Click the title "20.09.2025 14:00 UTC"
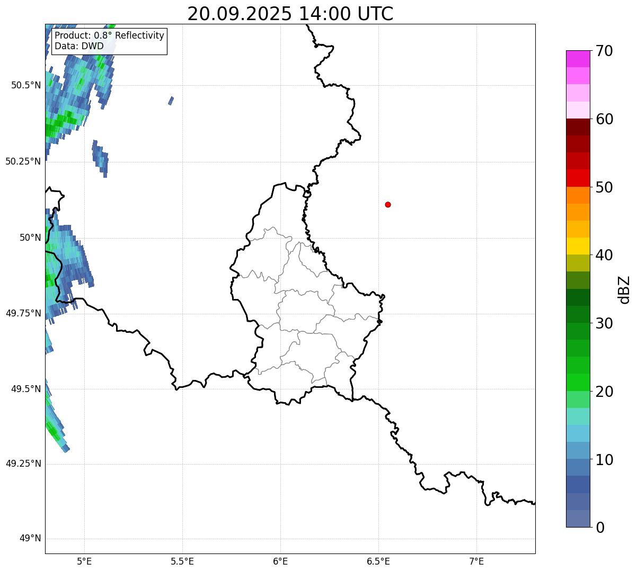Image resolution: width=637 pixels, height=572 pixels. pos(290,14)
